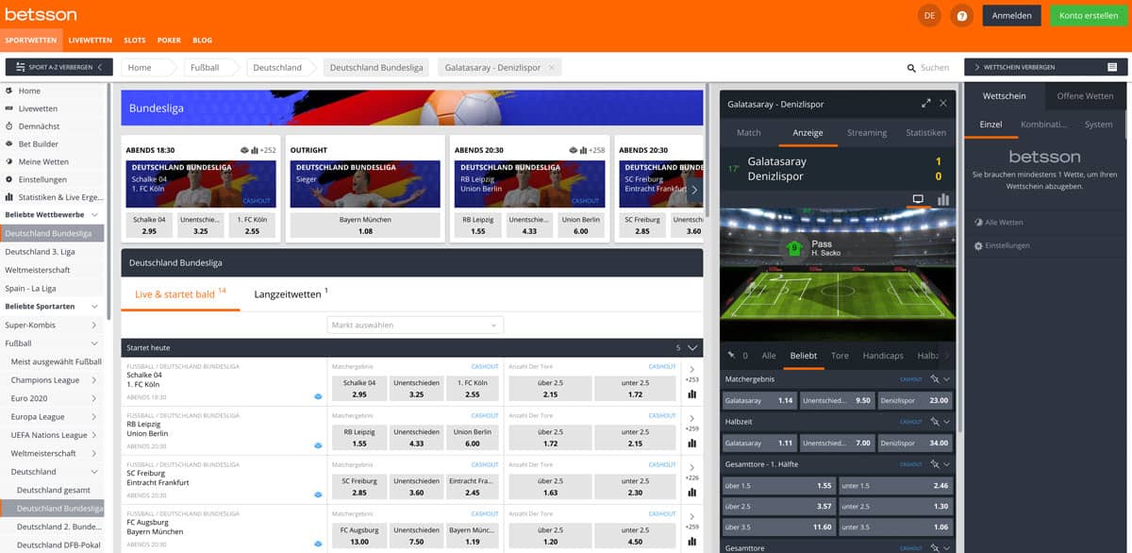Viewport: 1132px width, 553px height.
Task: Click the Meine Wetten sidebar icon
Action: (8, 162)
